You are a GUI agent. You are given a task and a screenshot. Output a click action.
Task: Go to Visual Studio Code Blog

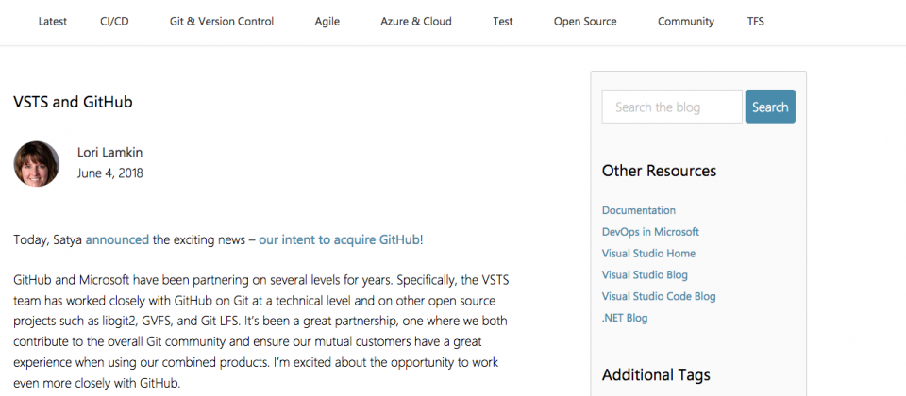(659, 296)
